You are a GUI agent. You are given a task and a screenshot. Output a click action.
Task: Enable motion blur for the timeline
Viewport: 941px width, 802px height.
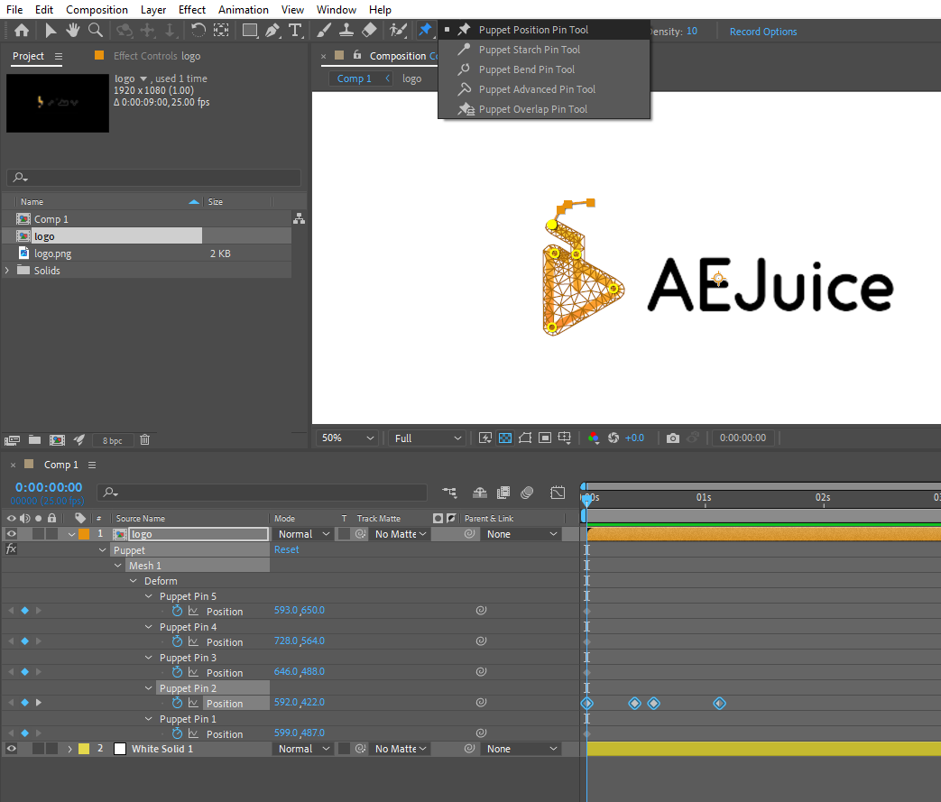click(x=527, y=493)
